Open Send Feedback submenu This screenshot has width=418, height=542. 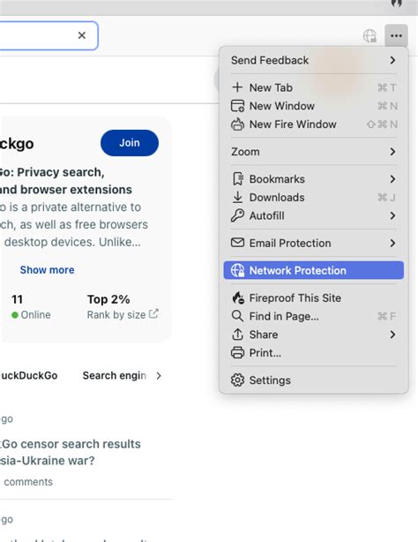point(313,60)
